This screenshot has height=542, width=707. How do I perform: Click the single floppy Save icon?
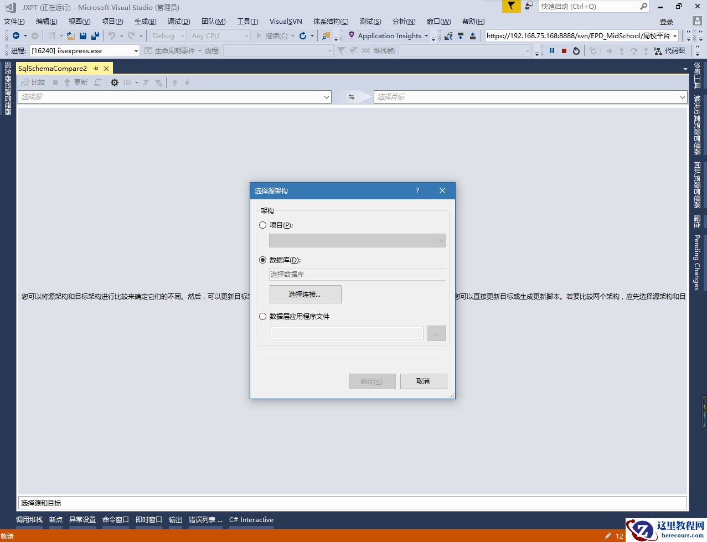[83, 35]
